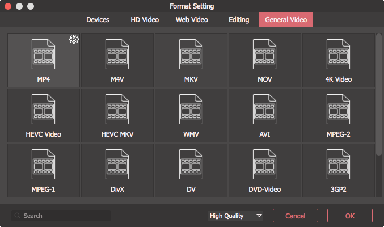The height and width of the screenshot is (227, 384).
Task: Pick the MOV format icon
Action: [264, 54]
